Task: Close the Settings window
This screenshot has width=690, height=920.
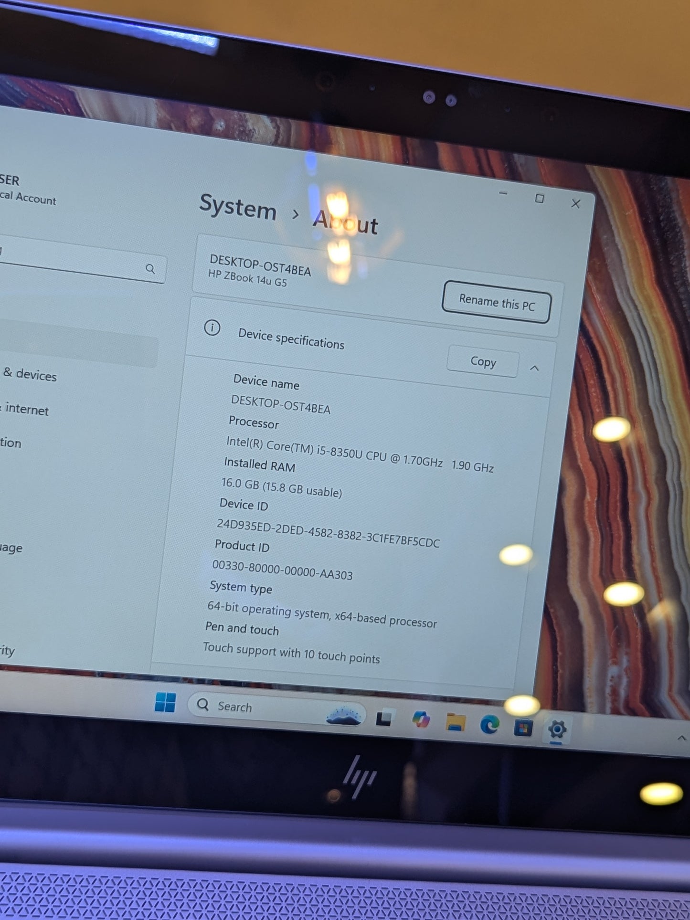Action: tap(576, 204)
